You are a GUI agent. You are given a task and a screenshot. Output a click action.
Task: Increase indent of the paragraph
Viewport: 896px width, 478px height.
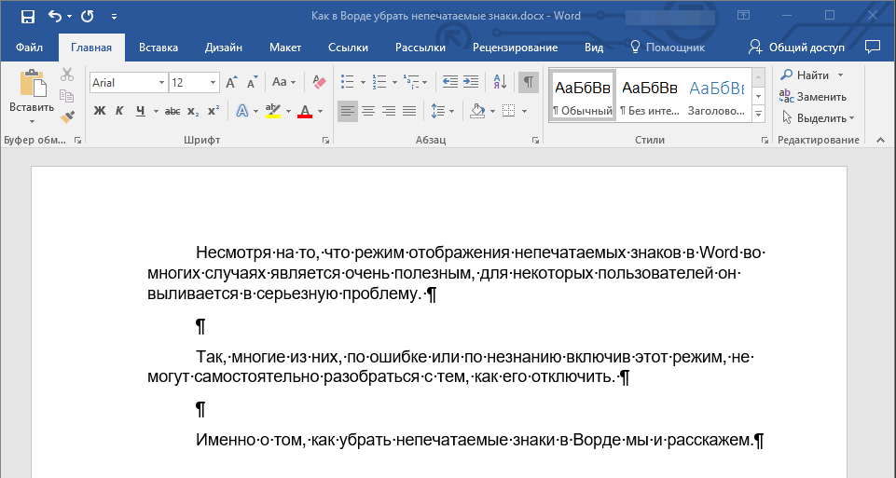471,82
